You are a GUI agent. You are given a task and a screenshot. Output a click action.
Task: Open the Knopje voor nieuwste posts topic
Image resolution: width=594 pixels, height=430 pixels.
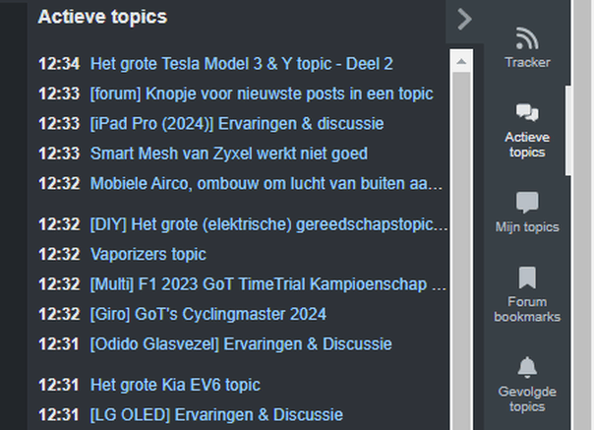pos(262,93)
